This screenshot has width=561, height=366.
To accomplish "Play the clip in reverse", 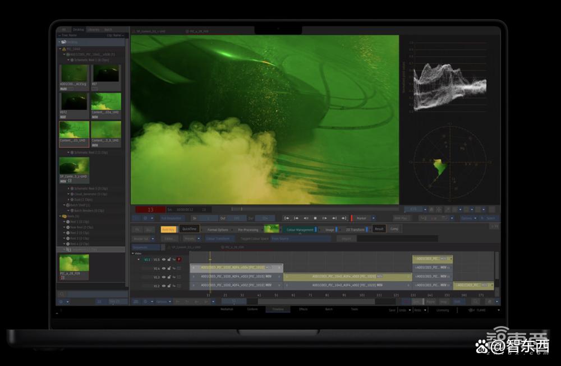I will pyautogui.click(x=306, y=218).
